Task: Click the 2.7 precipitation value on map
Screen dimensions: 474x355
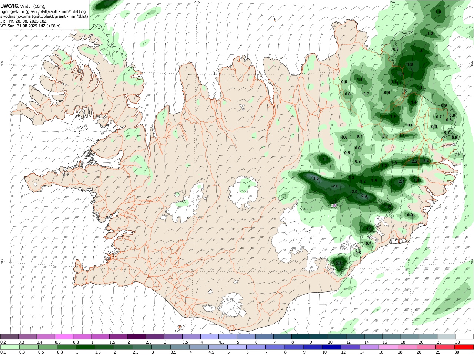Action: [x=401, y=182]
